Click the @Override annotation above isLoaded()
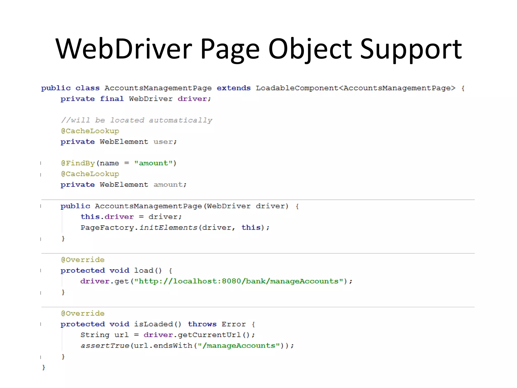Screen dimensions: 517x388 pos(83,313)
